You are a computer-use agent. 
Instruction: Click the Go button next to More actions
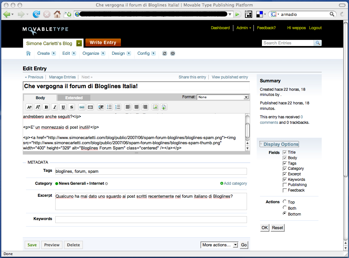(244, 245)
